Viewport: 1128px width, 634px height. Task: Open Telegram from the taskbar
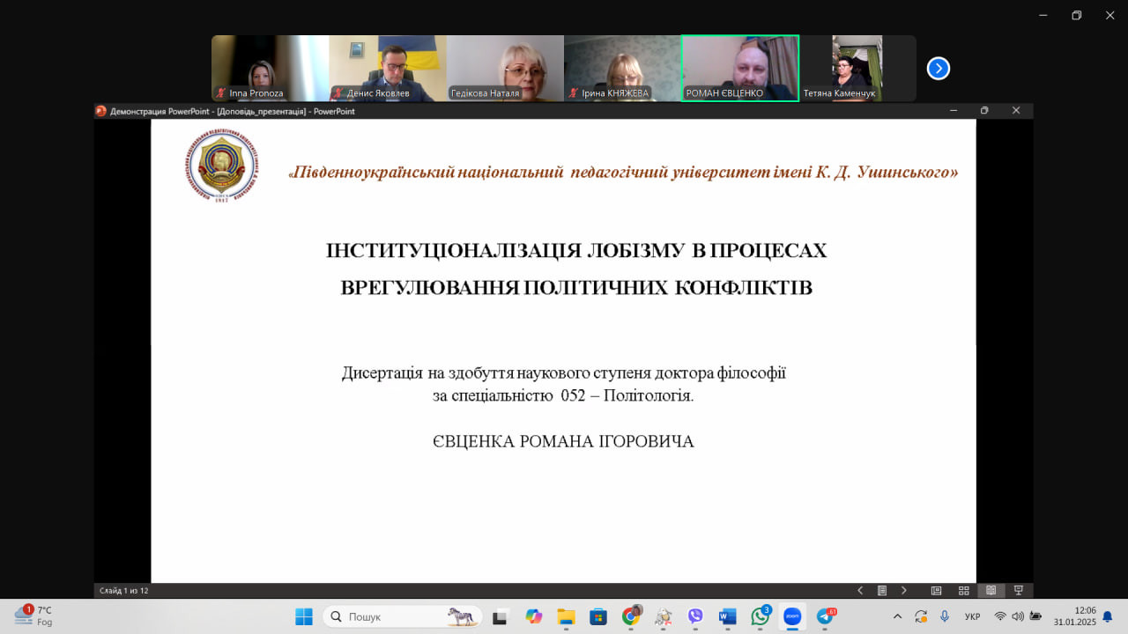pos(826,616)
